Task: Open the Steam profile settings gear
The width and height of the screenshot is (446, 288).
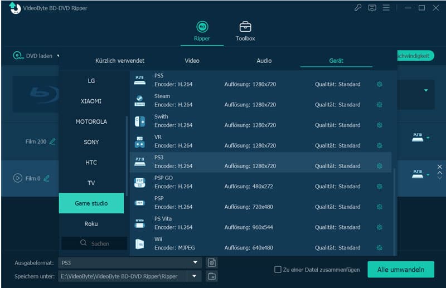Action: (379, 105)
